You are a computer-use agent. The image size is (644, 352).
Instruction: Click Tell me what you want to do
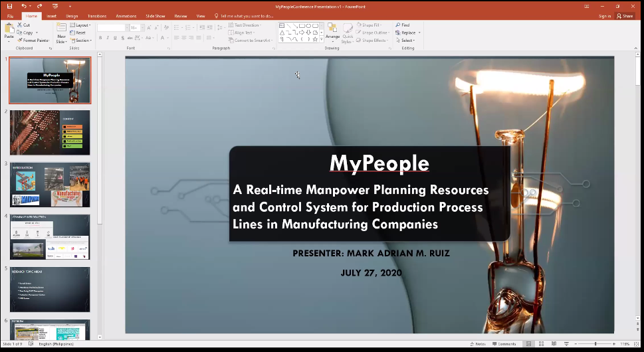244,16
